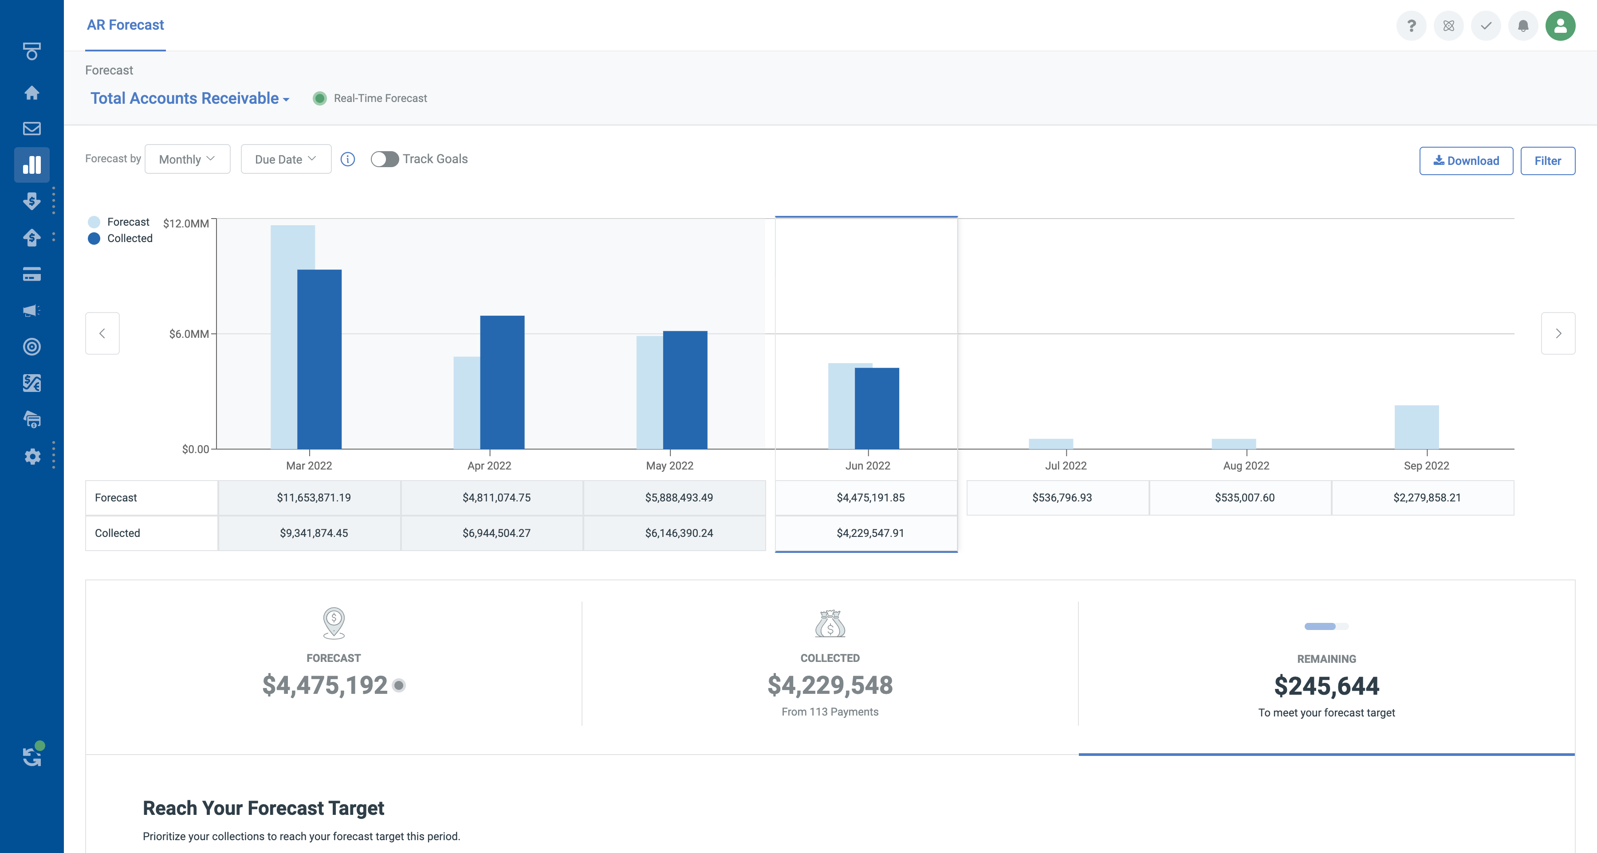The width and height of the screenshot is (1597, 853).
Task: Click the megaphone icon in sidebar
Action: 31,310
